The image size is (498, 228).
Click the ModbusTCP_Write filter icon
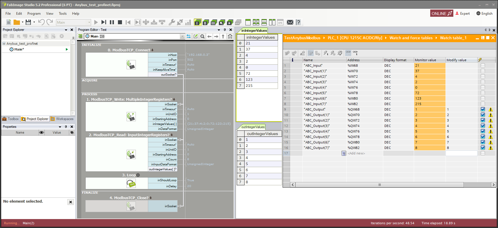pos(131,117)
